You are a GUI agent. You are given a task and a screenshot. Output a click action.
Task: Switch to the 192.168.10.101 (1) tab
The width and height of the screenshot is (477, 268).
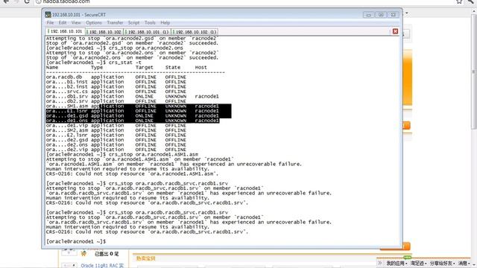tap(148, 31)
